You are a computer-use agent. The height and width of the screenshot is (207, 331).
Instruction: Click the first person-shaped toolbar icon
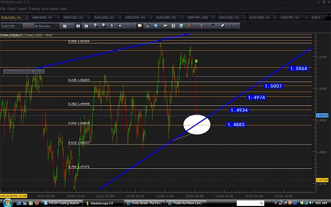[x=96, y=26]
